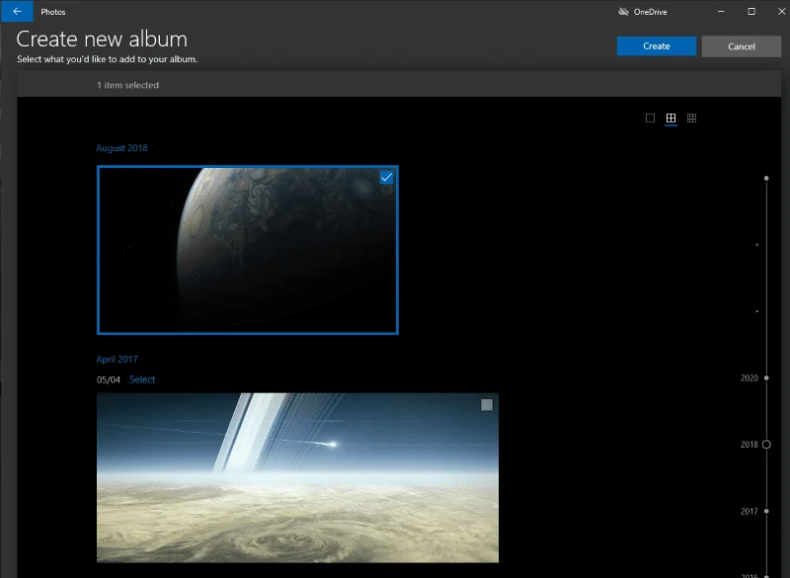
Task: Click the April 2017 date heading
Action: pos(117,360)
